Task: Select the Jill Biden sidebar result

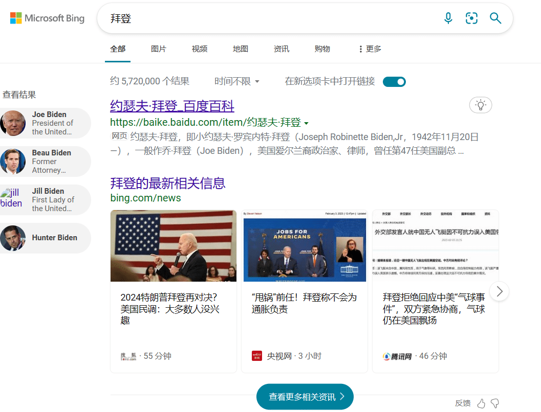Action: pyautogui.click(x=46, y=200)
